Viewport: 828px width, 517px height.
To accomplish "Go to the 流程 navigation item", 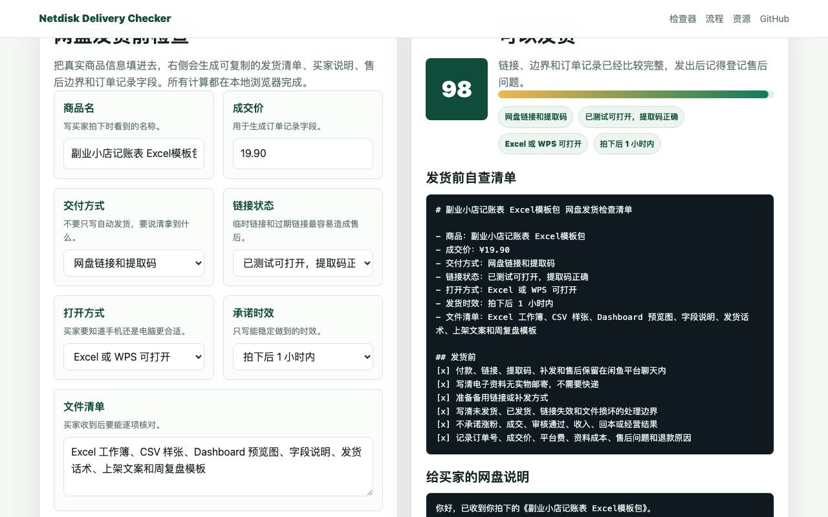I will (714, 19).
